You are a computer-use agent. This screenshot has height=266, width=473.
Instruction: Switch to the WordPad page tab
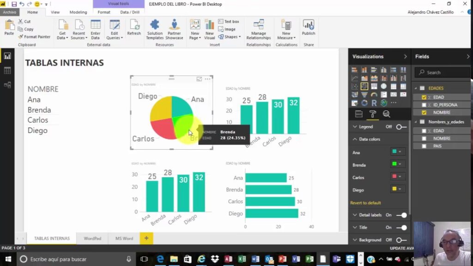[x=92, y=238]
